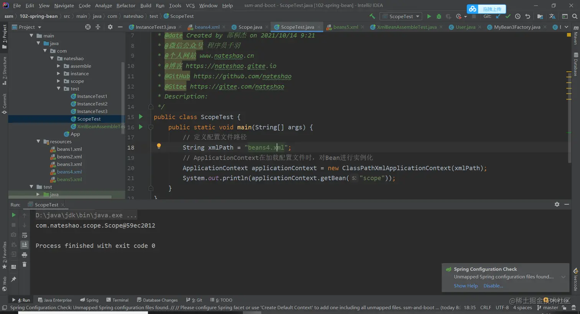The height and width of the screenshot is (314, 580).
Task: Open Maven side tool window
Action: tap(576, 35)
